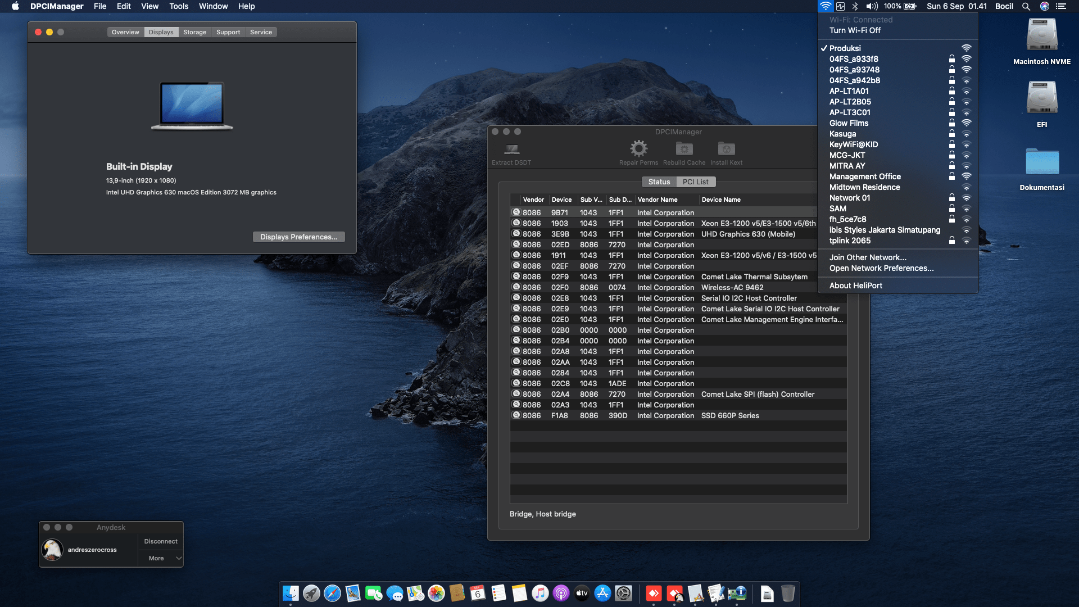Open Podcasts from the Dock
The width and height of the screenshot is (1079, 607).
point(561,593)
